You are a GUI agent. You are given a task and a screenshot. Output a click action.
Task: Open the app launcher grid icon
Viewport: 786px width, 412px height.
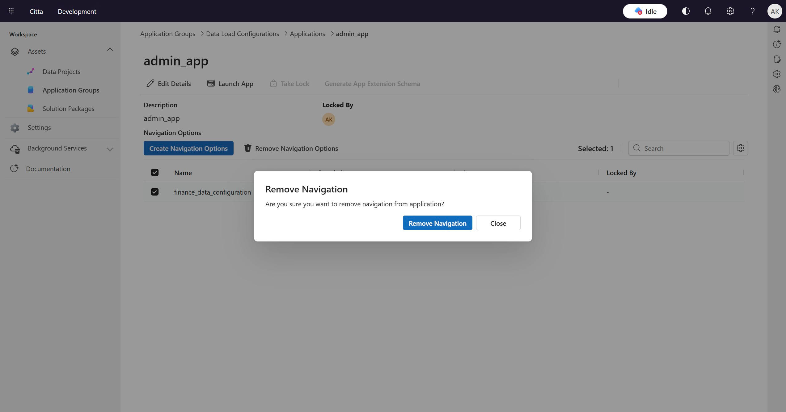pyautogui.click(x=11, y=11)
